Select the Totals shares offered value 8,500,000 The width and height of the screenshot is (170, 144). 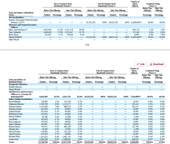134,142
